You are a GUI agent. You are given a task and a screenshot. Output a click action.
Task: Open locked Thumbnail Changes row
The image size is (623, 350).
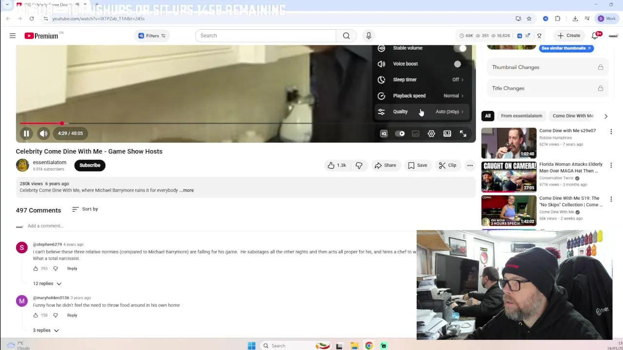(548, 67)
